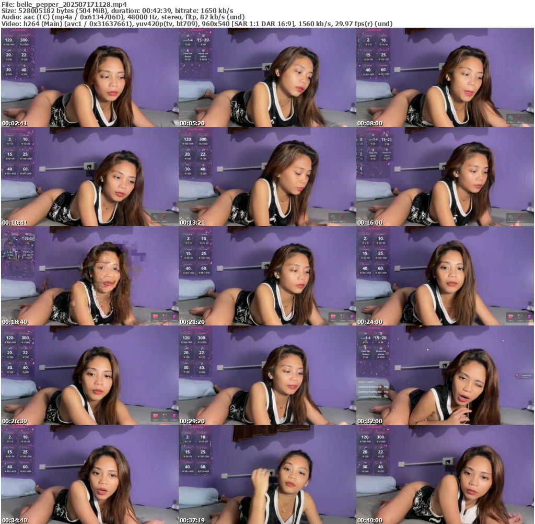Select the frame stamped 00:10:41
Image resolution: width=535 pixels, height=524 pixels.
pos(89,177)
